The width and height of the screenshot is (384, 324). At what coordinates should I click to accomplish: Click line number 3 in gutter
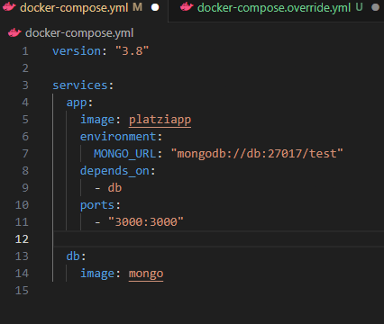click(x=25, y=85)
